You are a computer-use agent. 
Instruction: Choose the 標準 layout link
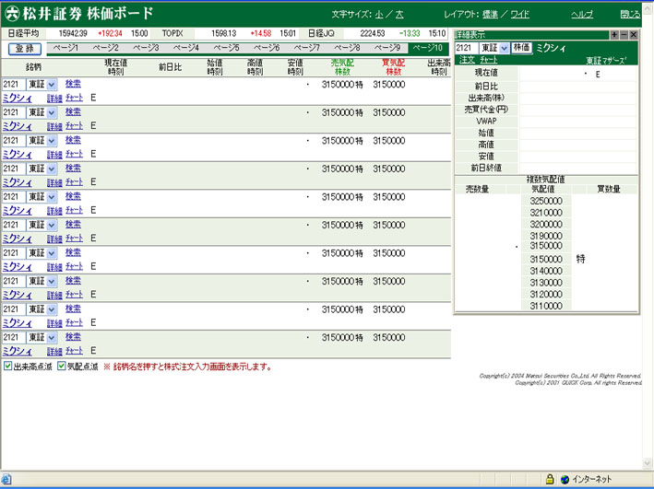point(490,15)
